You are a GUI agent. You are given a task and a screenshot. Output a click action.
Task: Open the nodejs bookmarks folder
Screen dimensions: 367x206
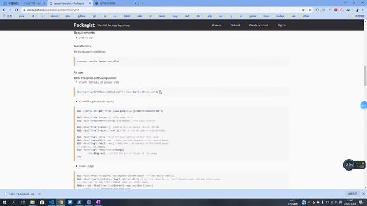278,16
